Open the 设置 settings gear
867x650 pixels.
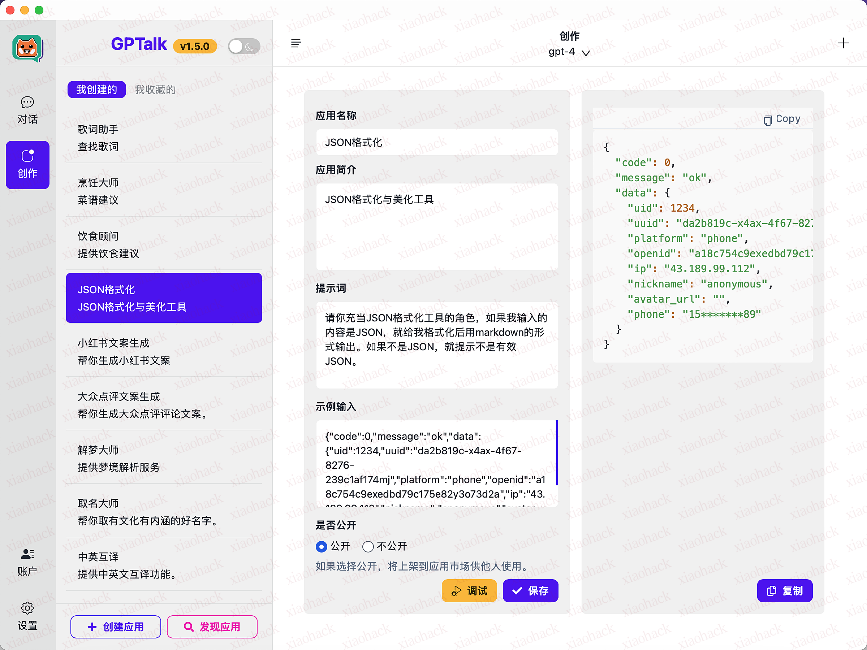pyautogui.click(x=27, y=616)
